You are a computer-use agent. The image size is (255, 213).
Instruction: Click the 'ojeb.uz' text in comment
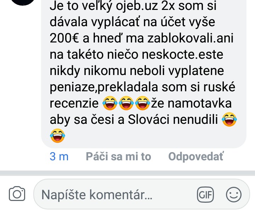click(137, 6)
